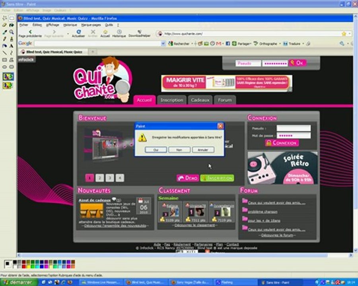Pick the yellow swatch in the Paint palette
Viewport: 358px width, 286px height.
click(x=28, y=266)
